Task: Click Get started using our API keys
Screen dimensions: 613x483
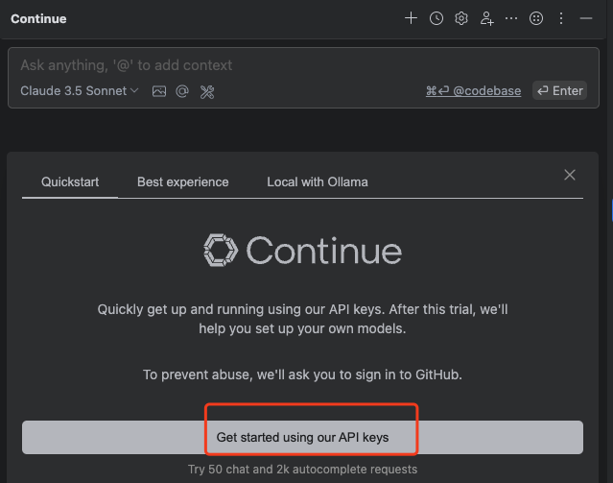Action: (x=302, y=437)
